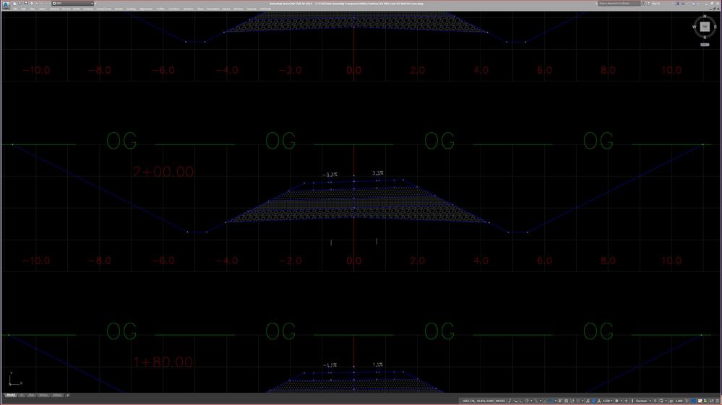Select the 3.3% slope label at station 2+00.00

tap(377, 173)
